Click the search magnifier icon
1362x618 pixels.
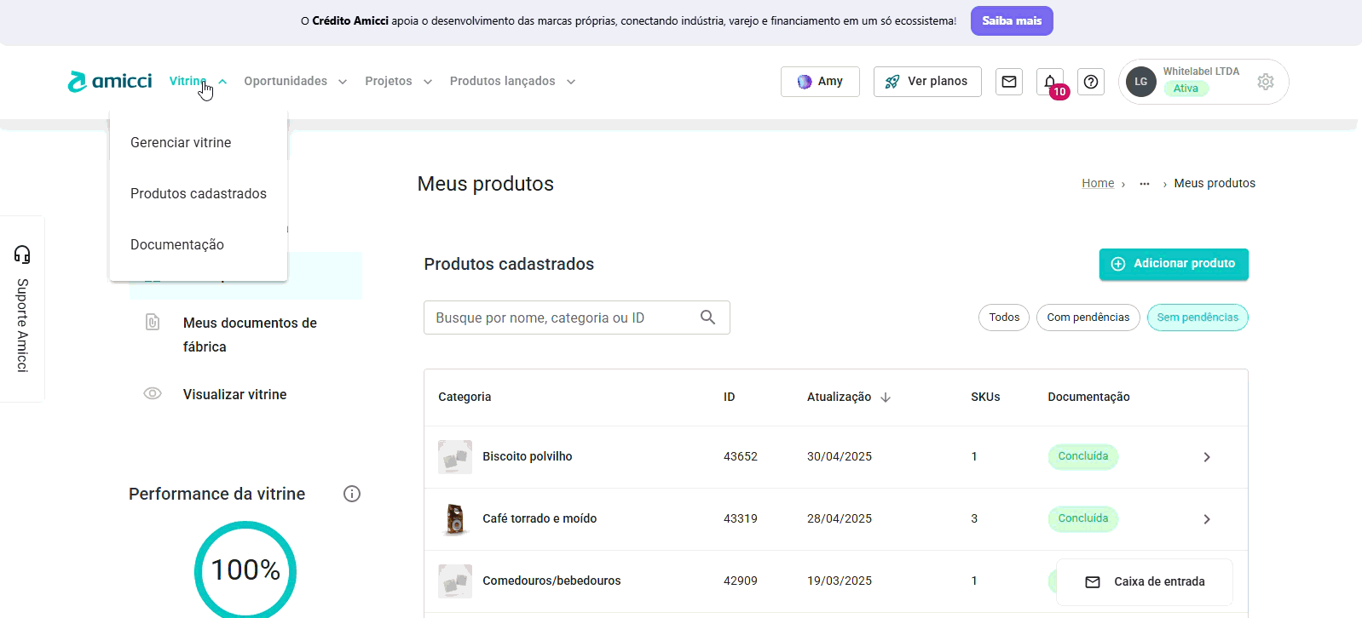point(707,318)
